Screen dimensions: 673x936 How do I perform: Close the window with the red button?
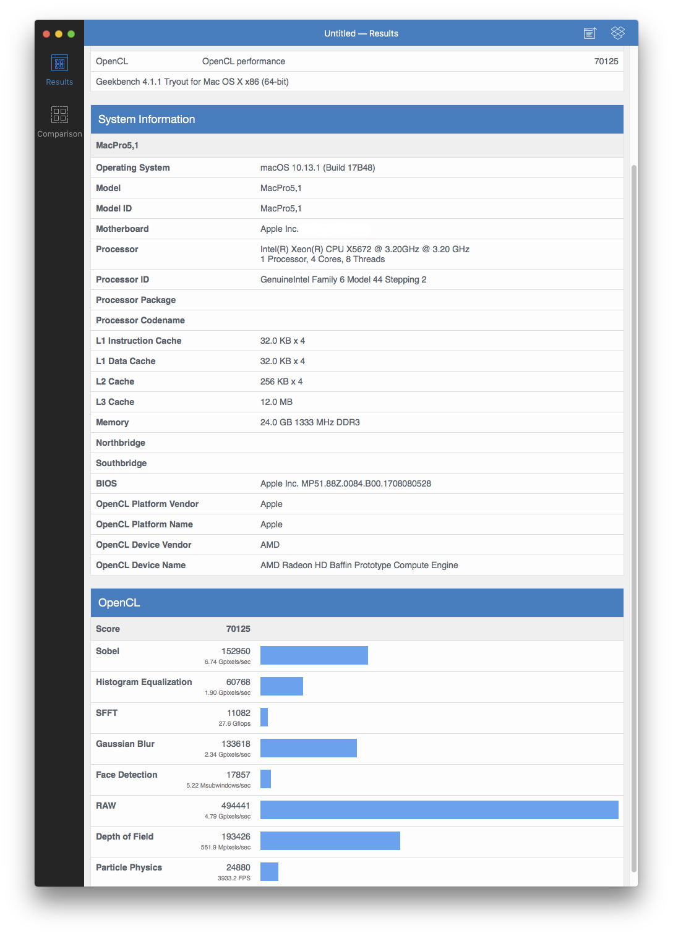tap(46, 34)
